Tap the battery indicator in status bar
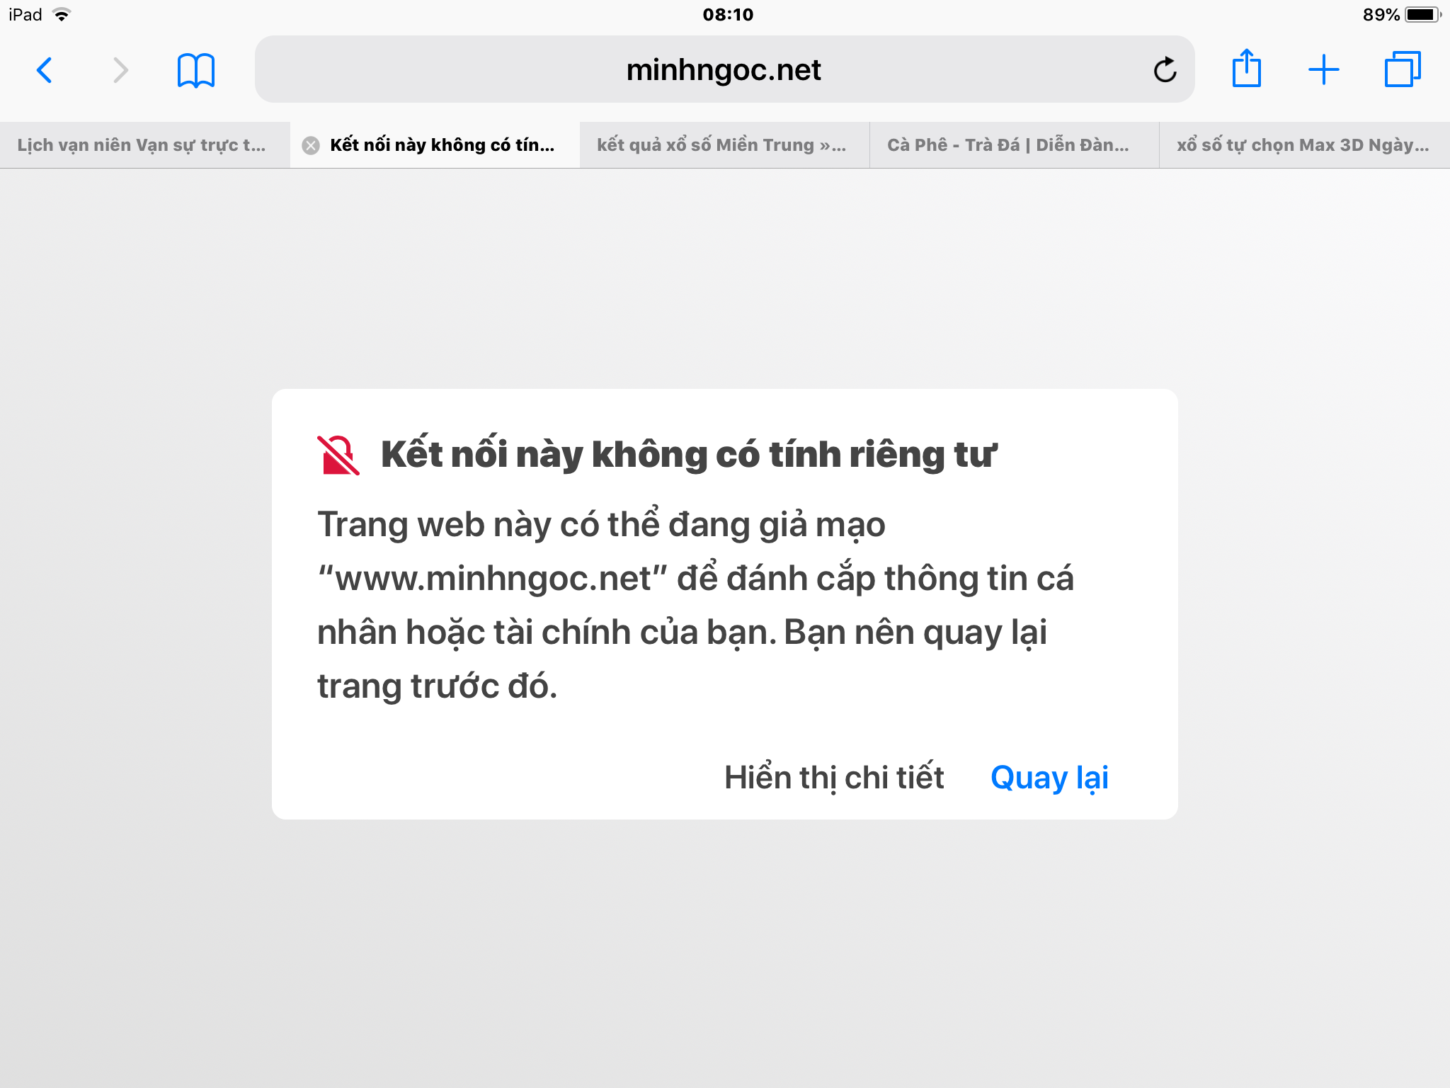Screen dimensions: 1450x1088 coord(1421,15)
